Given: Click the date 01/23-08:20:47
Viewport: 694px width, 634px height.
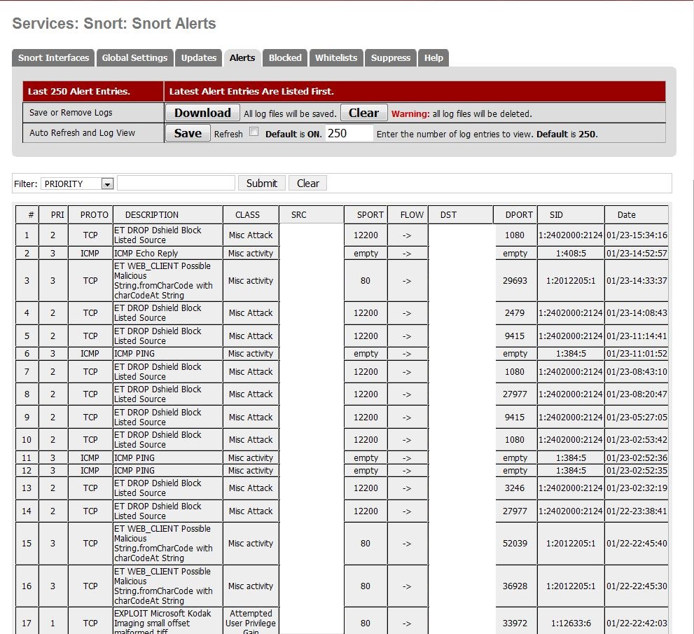Looking at the screenshot, I should [x=637, y=394].
